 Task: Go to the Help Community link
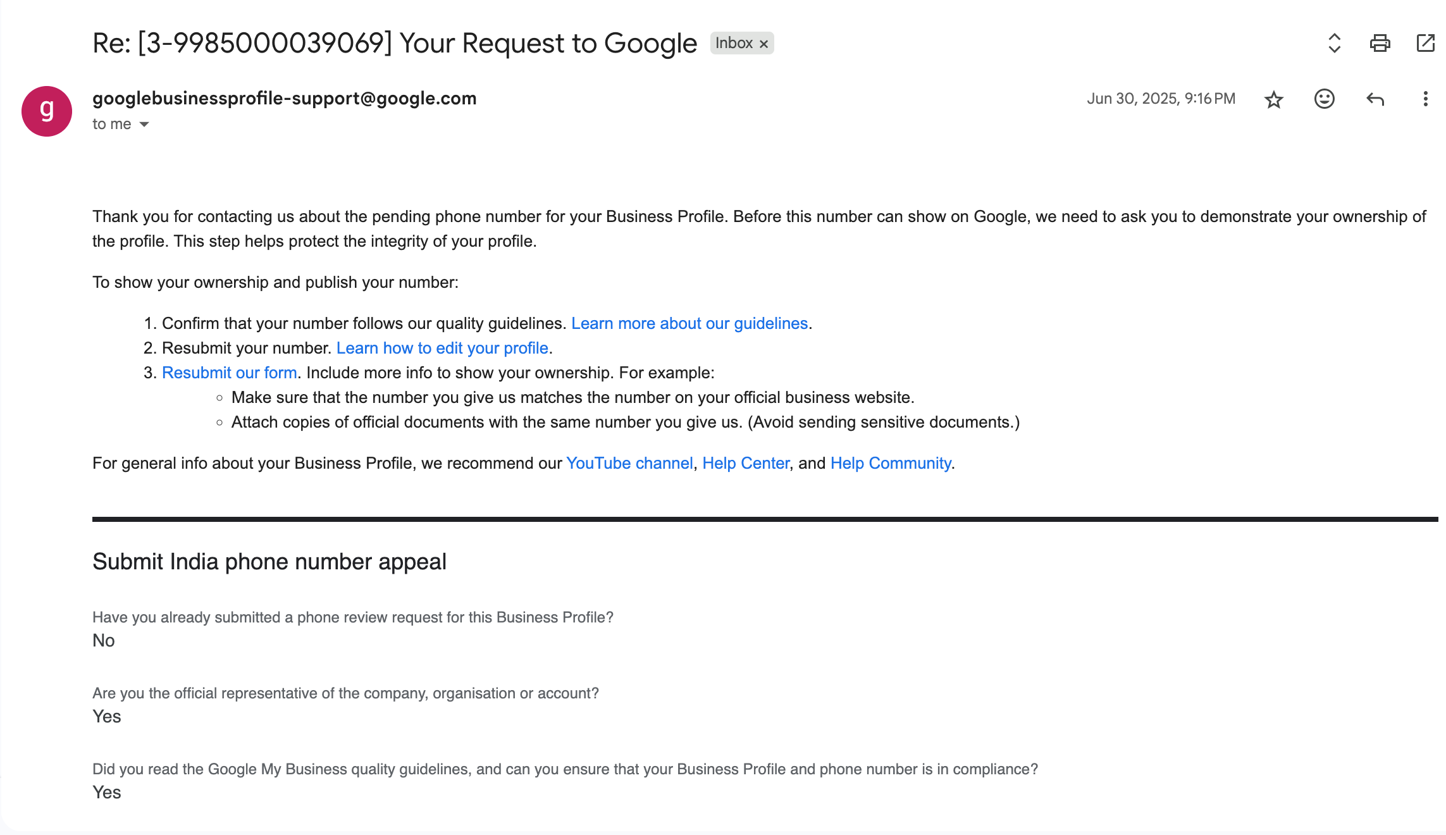pos(891,463)
